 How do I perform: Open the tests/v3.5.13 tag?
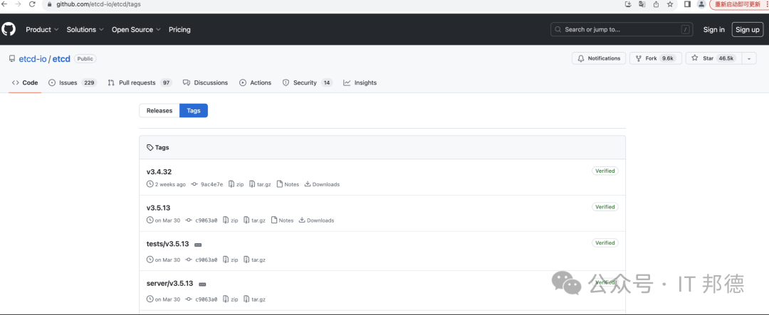pyautogui.click(x=168, y=244)
